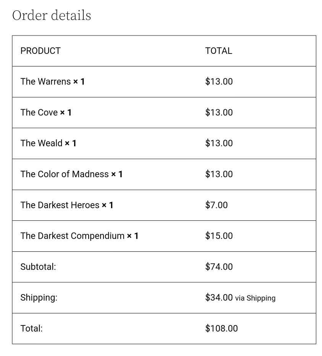Image resolution: width=322 pixels, height=356 pixels.
Task: Click the Total label
Action: coord(32,328)
